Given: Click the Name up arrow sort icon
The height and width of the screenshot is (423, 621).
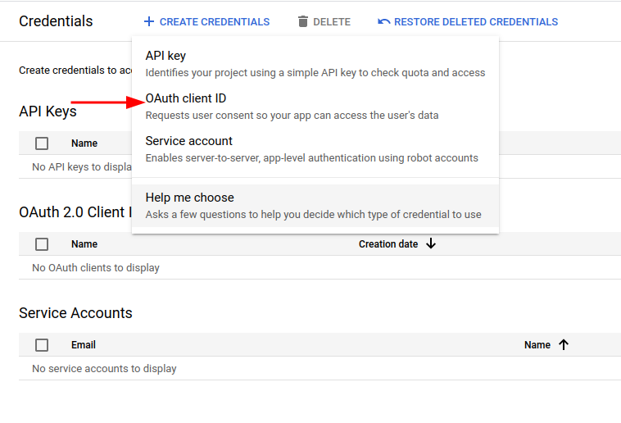Looking at the screenshot, I should pyautogui.click(x=564, y=344).
